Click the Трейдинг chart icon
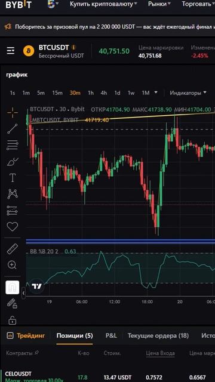 coord(10,335)
